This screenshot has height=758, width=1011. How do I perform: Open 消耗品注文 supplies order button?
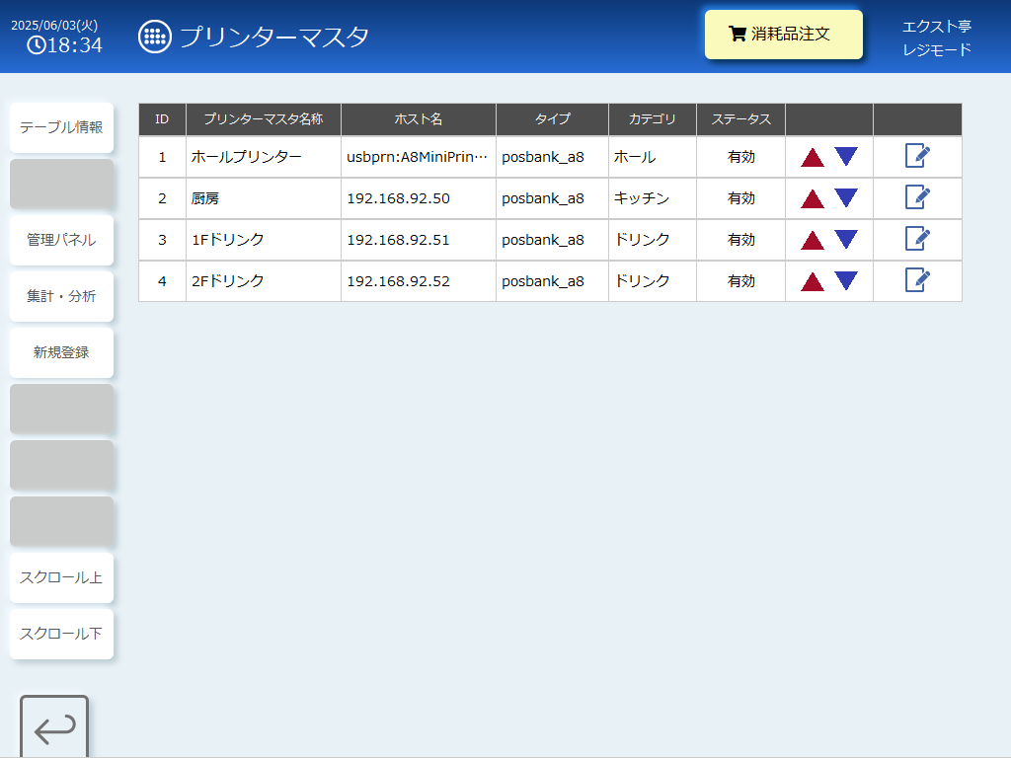(783, 35)
